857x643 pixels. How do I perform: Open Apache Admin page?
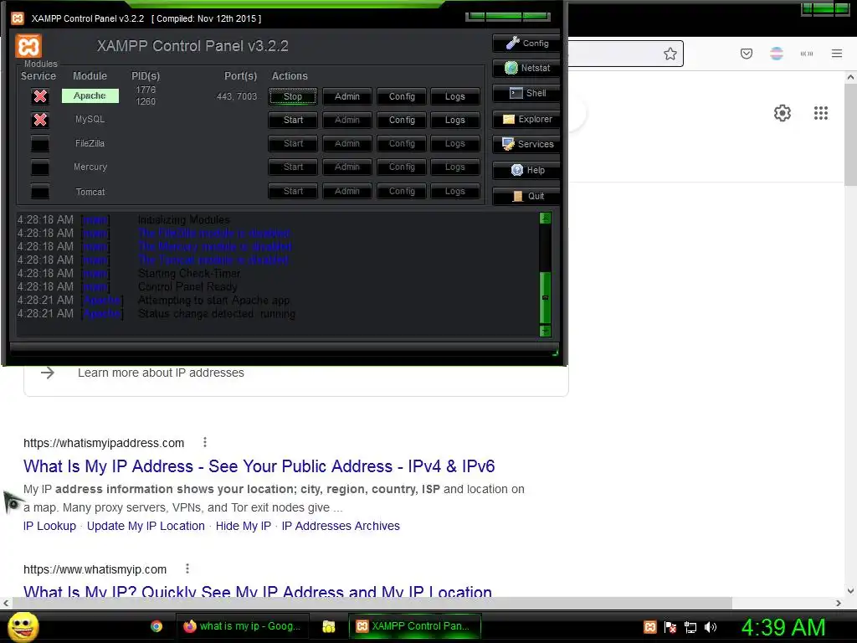347,96
